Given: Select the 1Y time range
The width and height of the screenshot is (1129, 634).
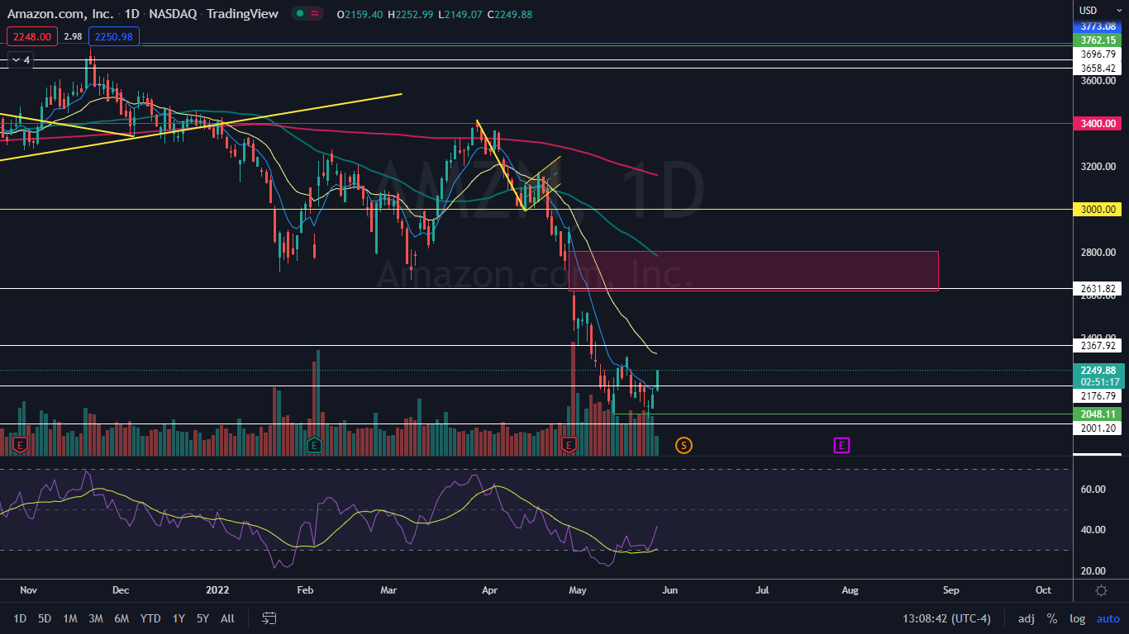Looking at the screenshot, I should [x=179, y=618].
